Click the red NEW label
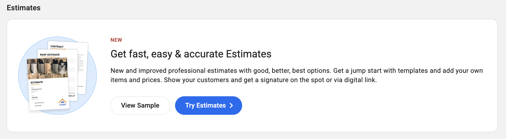 [116, 40]
